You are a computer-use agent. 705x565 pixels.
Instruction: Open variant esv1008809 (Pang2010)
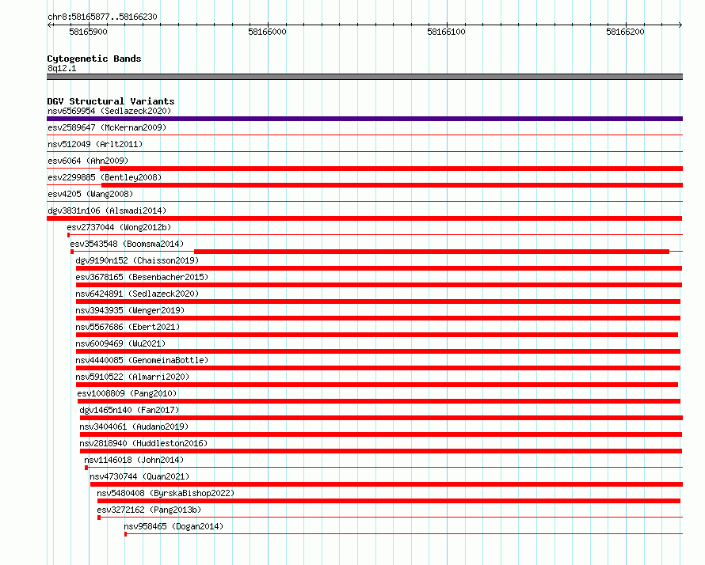pos(127,393)
